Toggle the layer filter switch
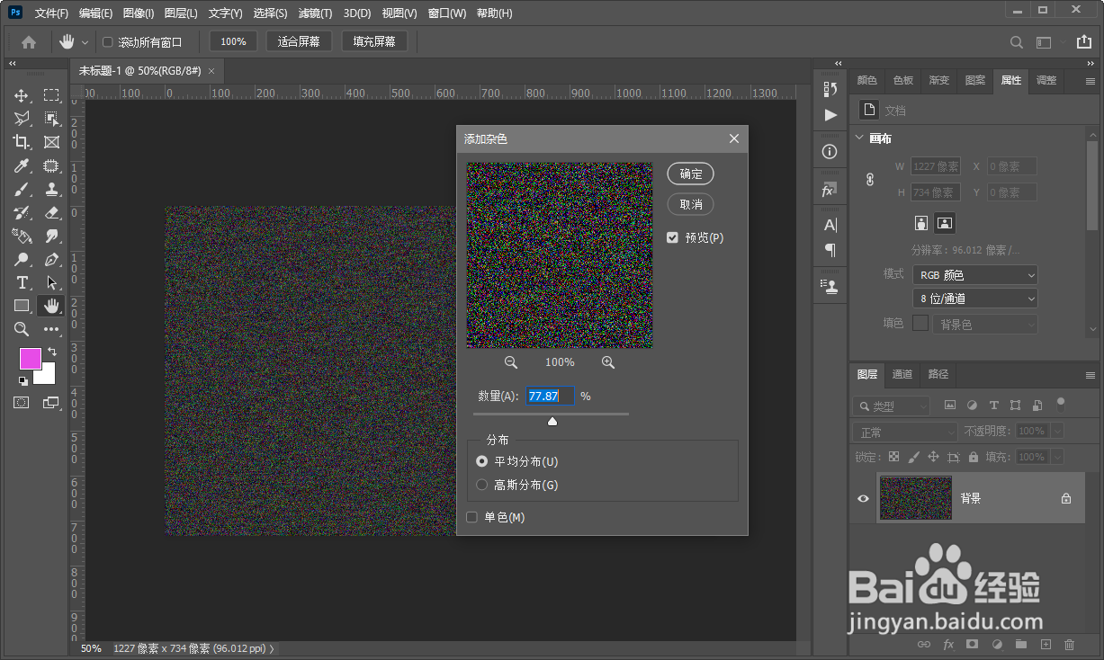Screen dimensions: 1104x660 click(1061, 404)
